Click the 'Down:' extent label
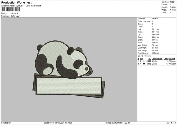The width and height of the screenshot is (177, 125). [x=140, y=37]
